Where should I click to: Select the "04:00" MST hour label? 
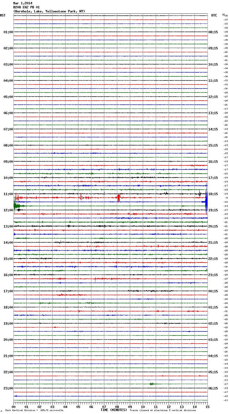click(x=8, y=81)
